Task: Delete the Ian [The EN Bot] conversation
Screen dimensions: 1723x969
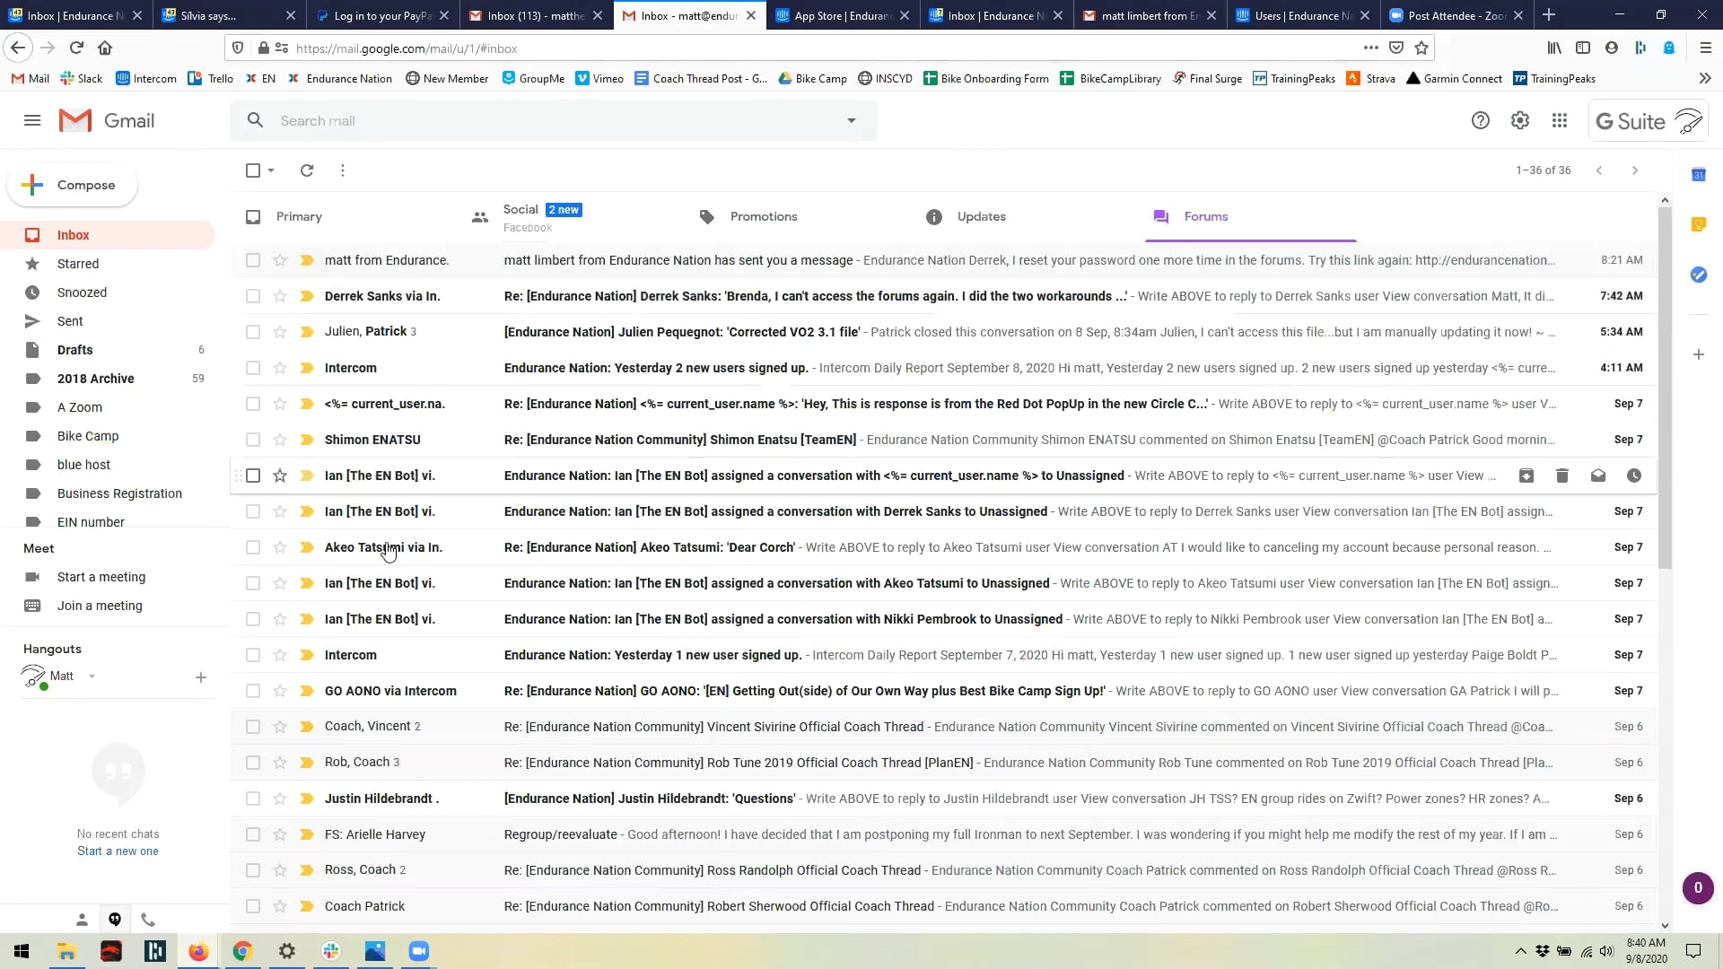Action: point(1562,476)
